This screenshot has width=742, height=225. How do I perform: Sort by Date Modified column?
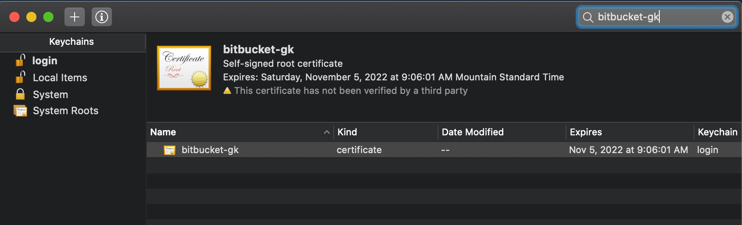[x=472, y=132]
